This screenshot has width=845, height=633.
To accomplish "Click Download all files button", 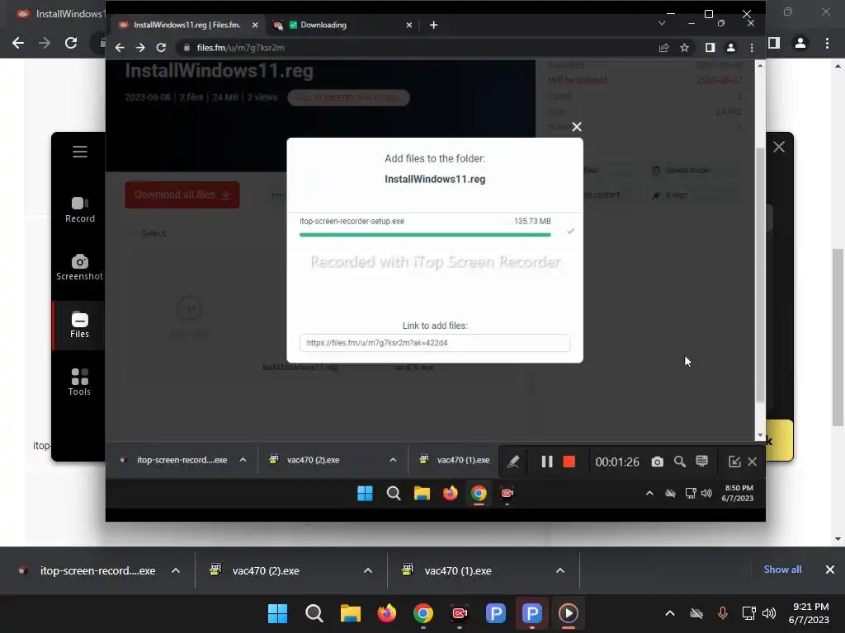I will [182, 195].
